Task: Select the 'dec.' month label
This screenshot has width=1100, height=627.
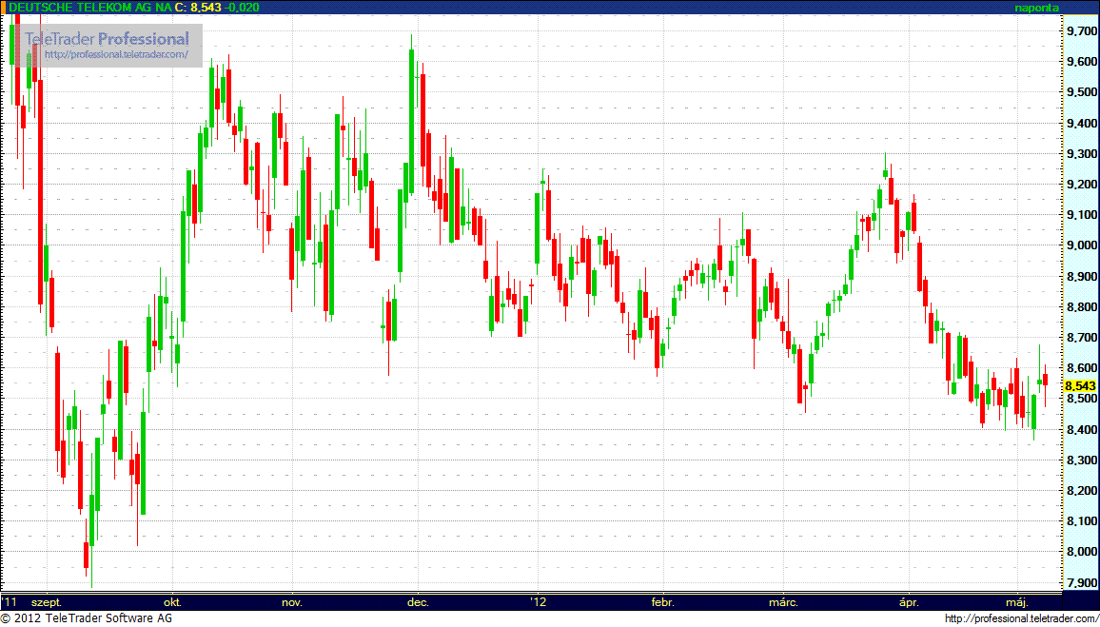Action: [418, 601]
